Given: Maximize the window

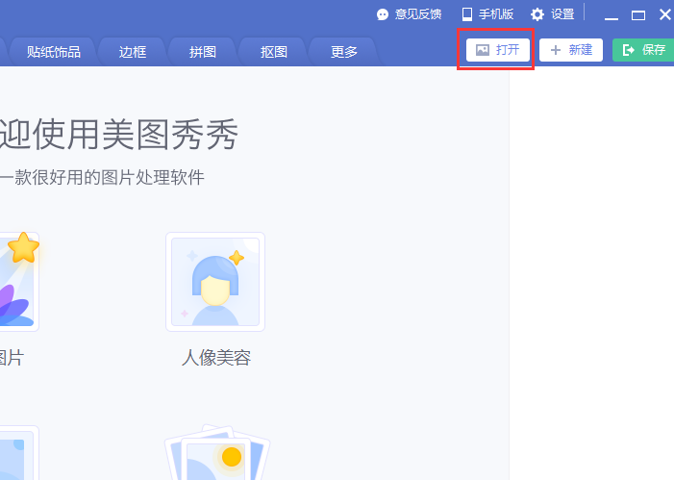Looking at the screenshot, I should pyautogui.click(x=638, y=15).
